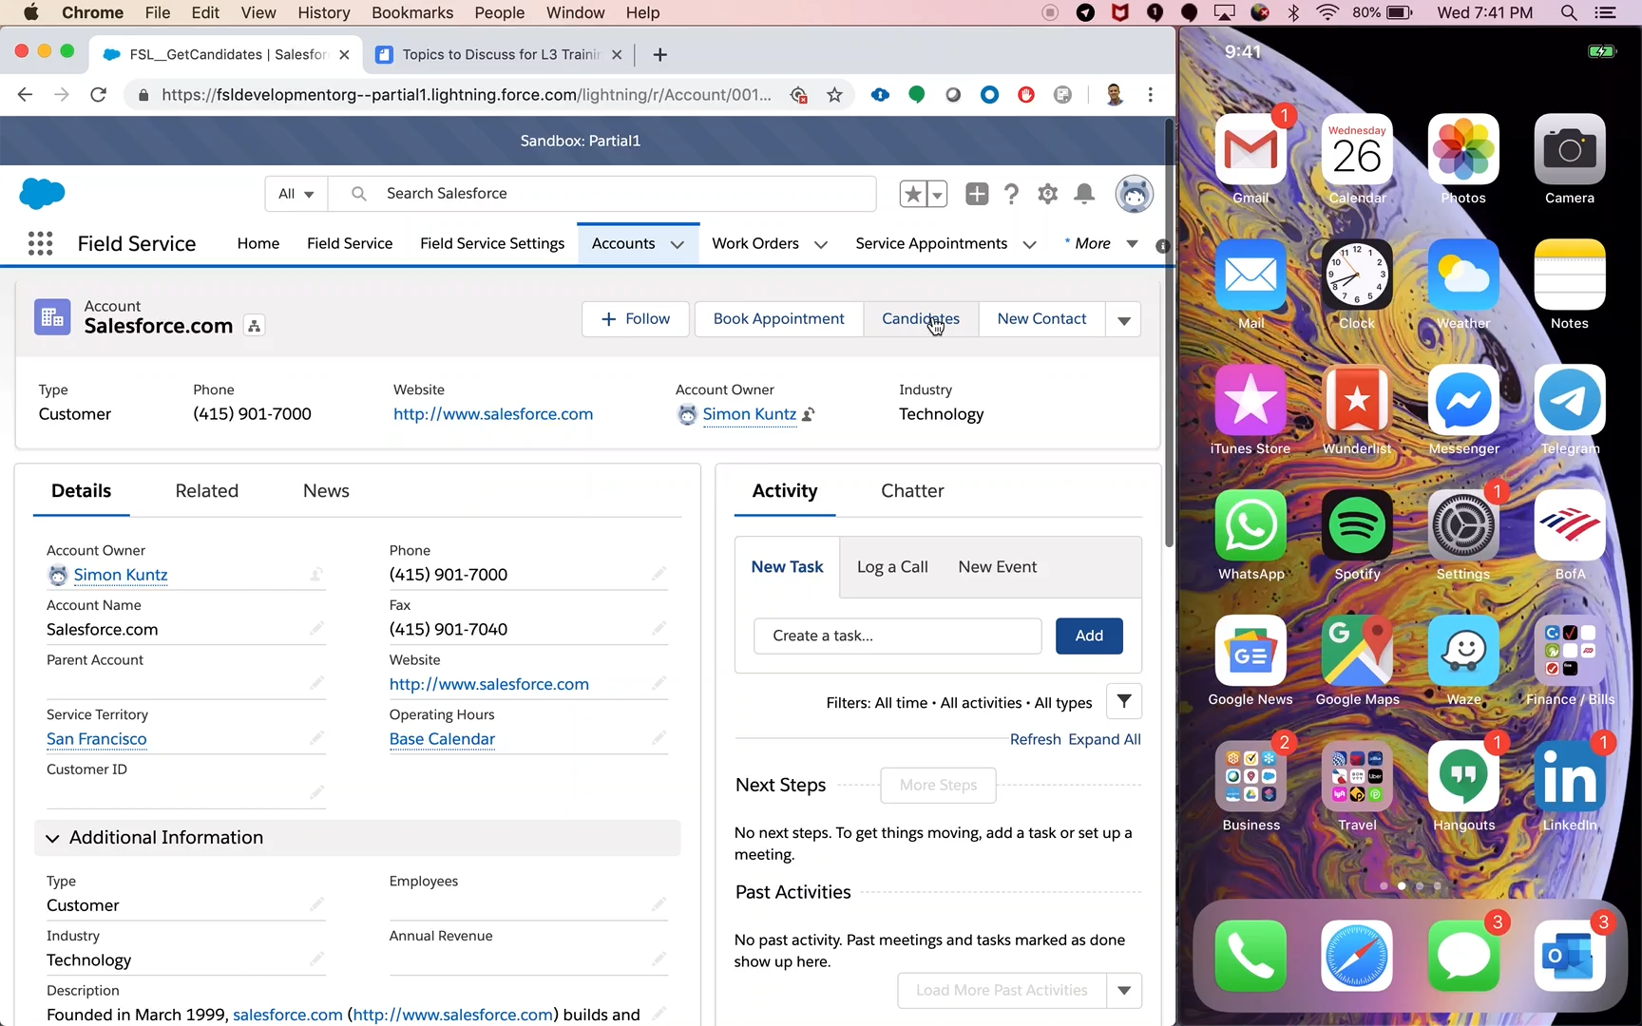Open the San Francisco service territory link

pos(97,739)
